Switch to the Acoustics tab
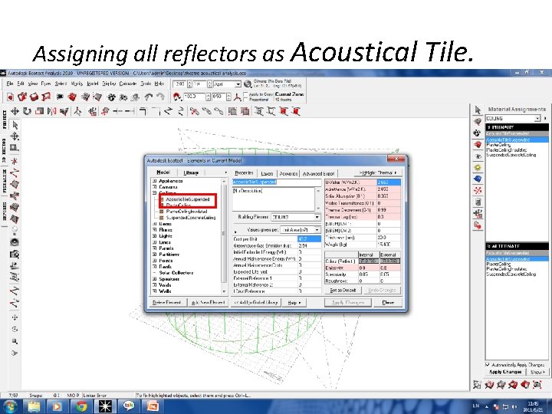Image resolution: width=552 pixels, height=414 pixels. point(288,173)
